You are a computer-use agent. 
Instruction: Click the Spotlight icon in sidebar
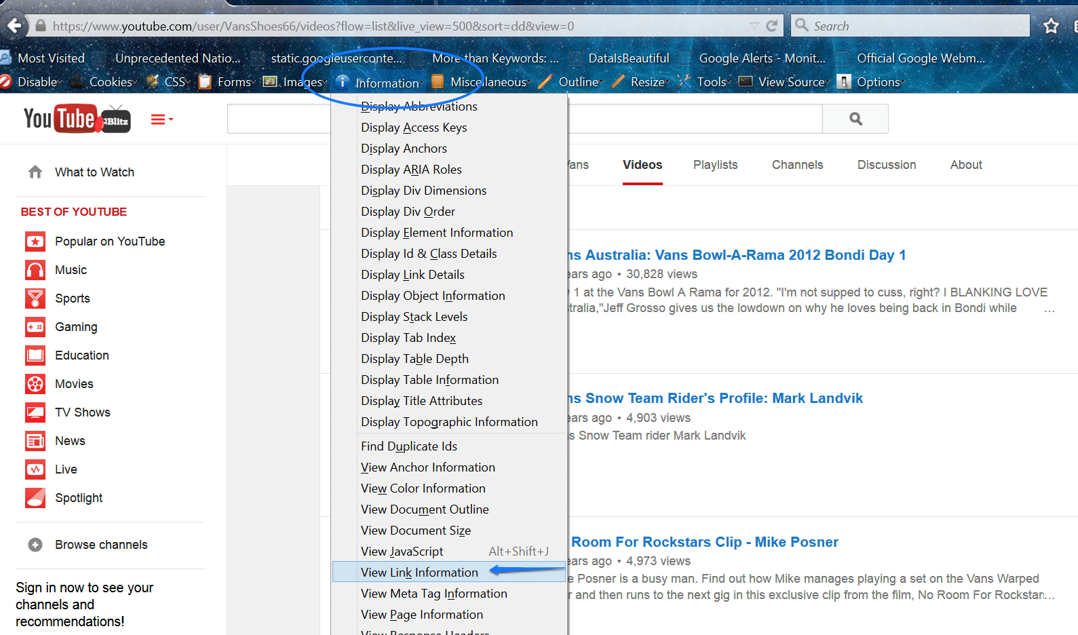point(35,498)
